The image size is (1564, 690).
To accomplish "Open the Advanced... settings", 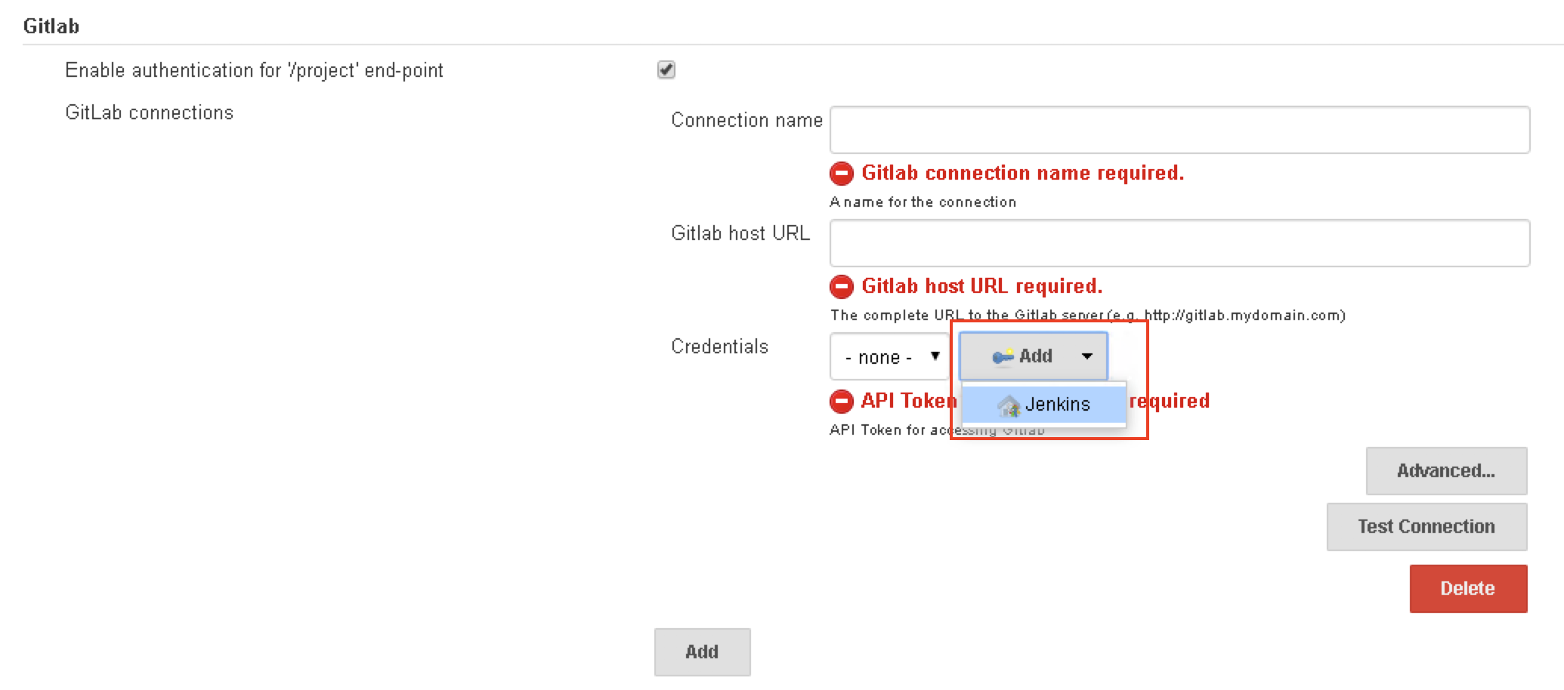I will 1445,471.
